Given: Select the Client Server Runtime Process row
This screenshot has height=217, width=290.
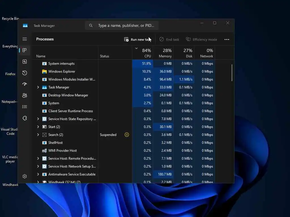Looking at the screenshot, I should [x=124, y=111].
